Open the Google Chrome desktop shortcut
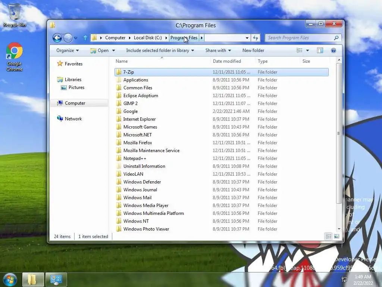This screenshot has height=287, width=382. (15, 57)
